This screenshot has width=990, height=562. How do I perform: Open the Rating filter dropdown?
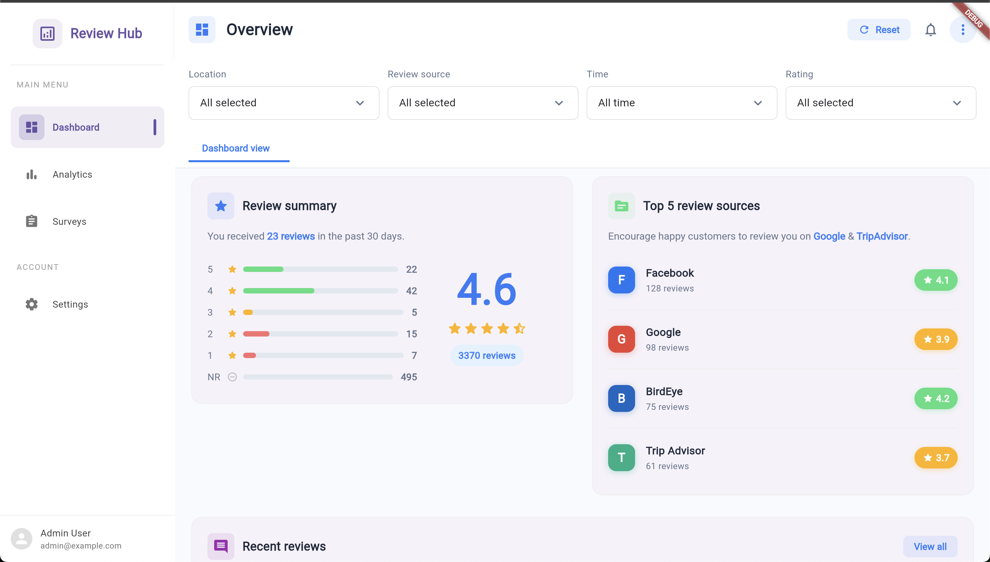tap(880, 103)
